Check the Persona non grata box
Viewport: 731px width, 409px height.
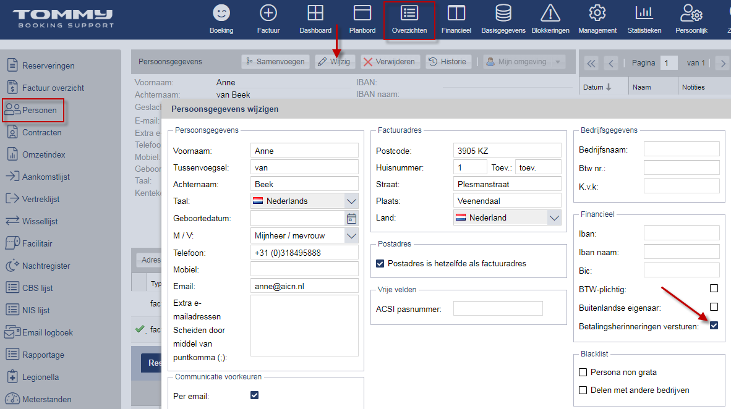tap(583, 372)
